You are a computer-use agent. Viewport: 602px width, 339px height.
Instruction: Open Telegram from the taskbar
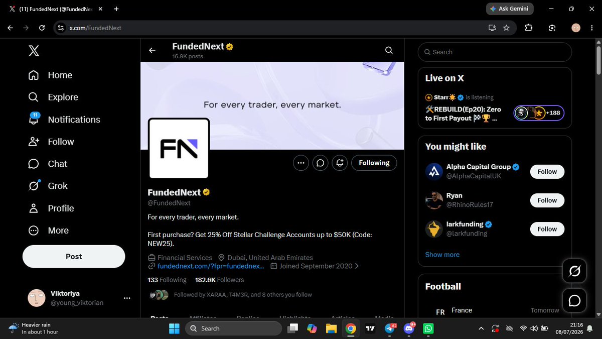pos(390,328)
